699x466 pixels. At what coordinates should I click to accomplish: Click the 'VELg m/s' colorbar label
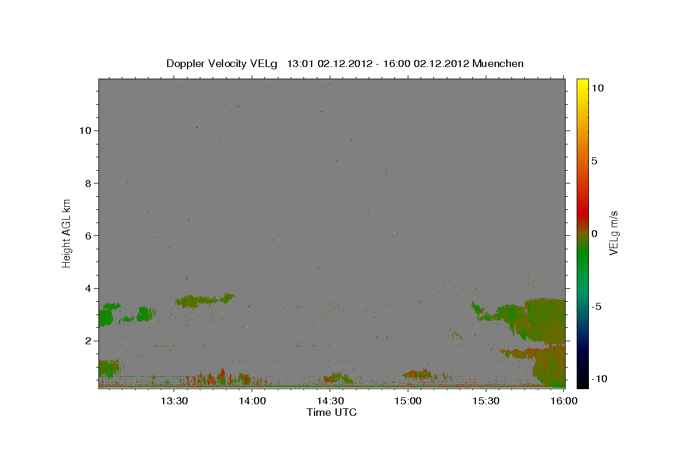click(x=613, y=233)
